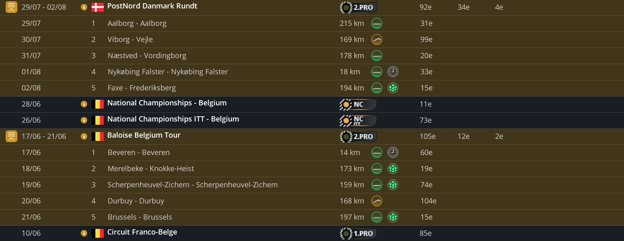Collapse the Baloise Belgium Tour stages
624x241 pixels.
11,136
